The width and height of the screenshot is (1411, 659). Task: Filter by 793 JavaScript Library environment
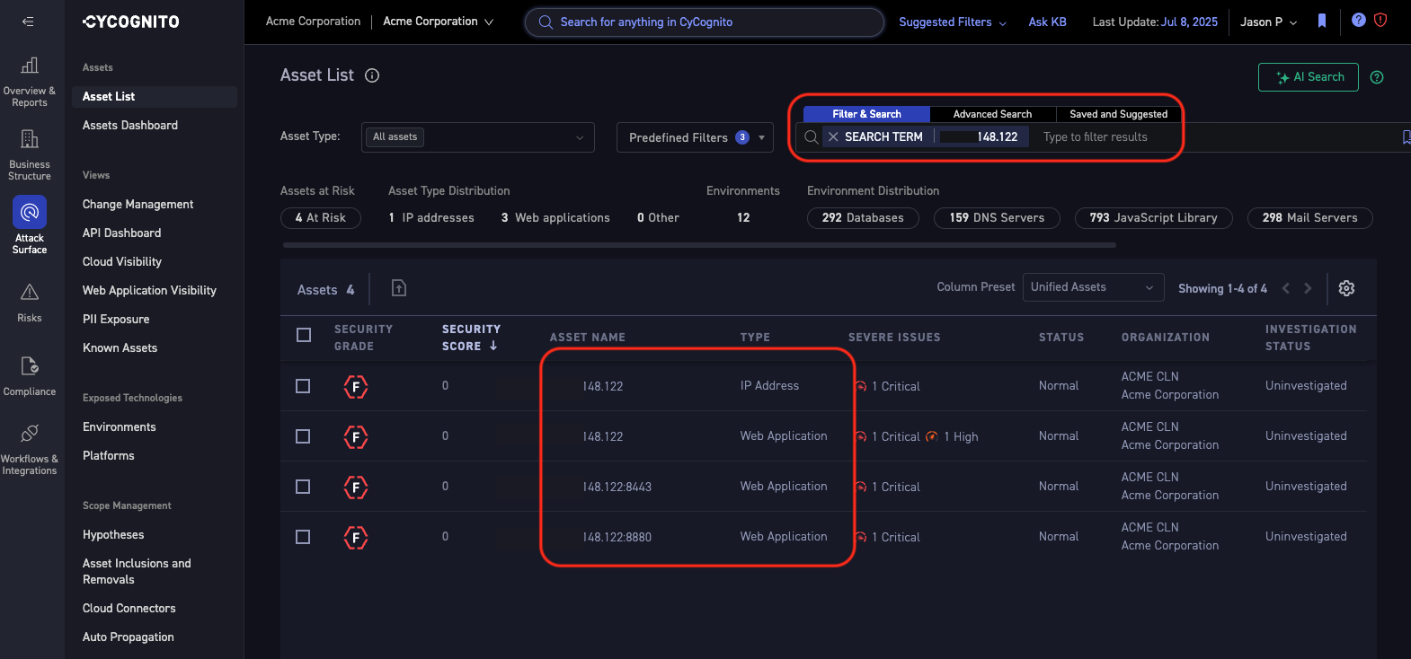coord(1153,218)
